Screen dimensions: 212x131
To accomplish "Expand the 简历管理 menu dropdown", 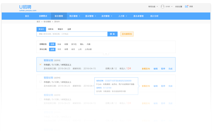I will coord(79,16).
